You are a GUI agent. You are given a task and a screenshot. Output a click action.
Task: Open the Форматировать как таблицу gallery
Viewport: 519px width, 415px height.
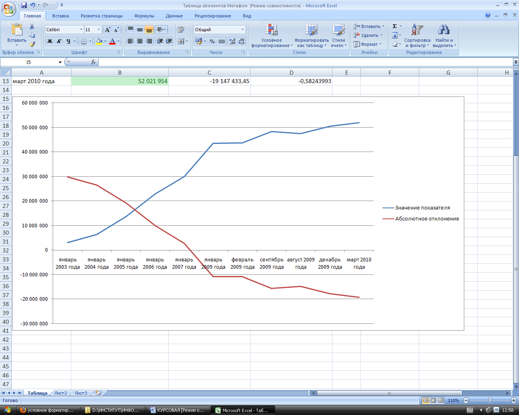(311, 36)
